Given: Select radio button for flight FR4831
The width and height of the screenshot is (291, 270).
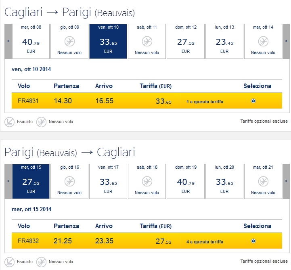Looking at the screenshot, I should pyautogui.click(x=253, y=101).
